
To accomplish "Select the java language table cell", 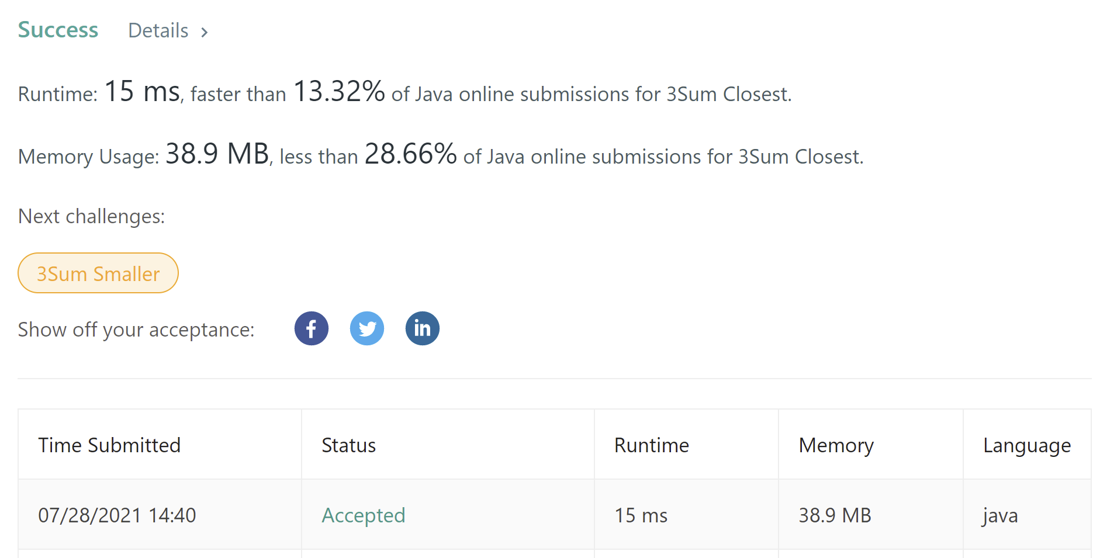I will [x=1000, y=516].
